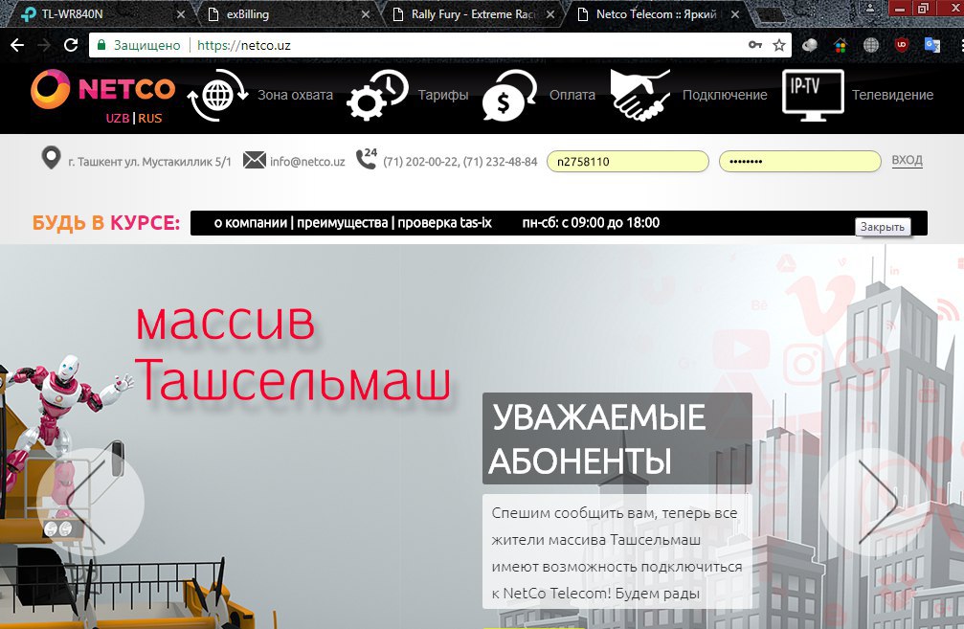Screen dimensions: 964x629
Task: Open Оплата menu link
Action: (x=572, y=95)
